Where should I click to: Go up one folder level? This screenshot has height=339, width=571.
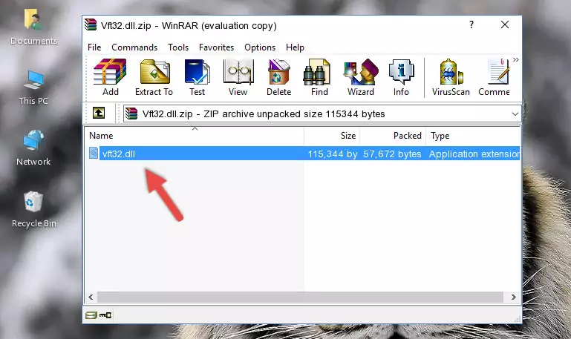[x=98, y=113]
